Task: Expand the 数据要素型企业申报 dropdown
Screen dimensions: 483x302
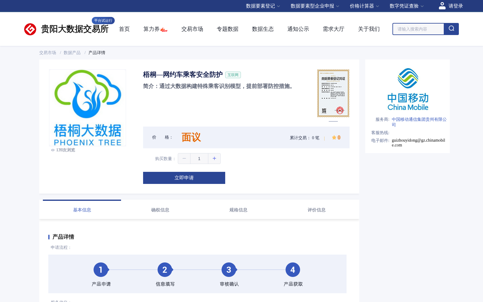Action: (x=315, y=6)
